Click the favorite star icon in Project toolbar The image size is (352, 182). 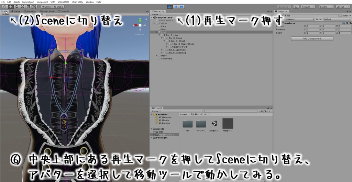[x=269, y=111]
